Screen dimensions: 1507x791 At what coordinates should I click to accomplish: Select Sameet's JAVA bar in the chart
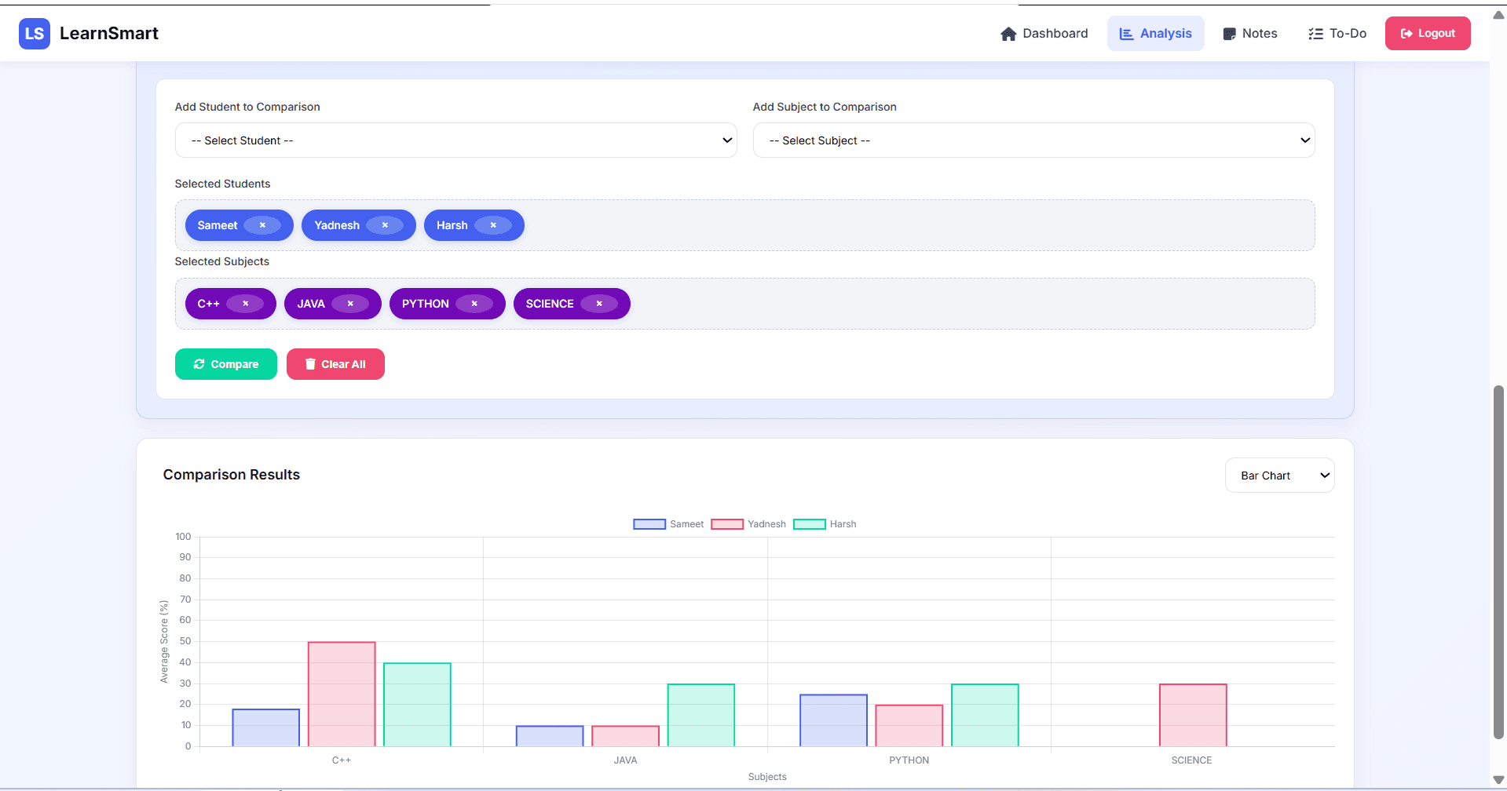pyautogui.click(x=550, y=736)
